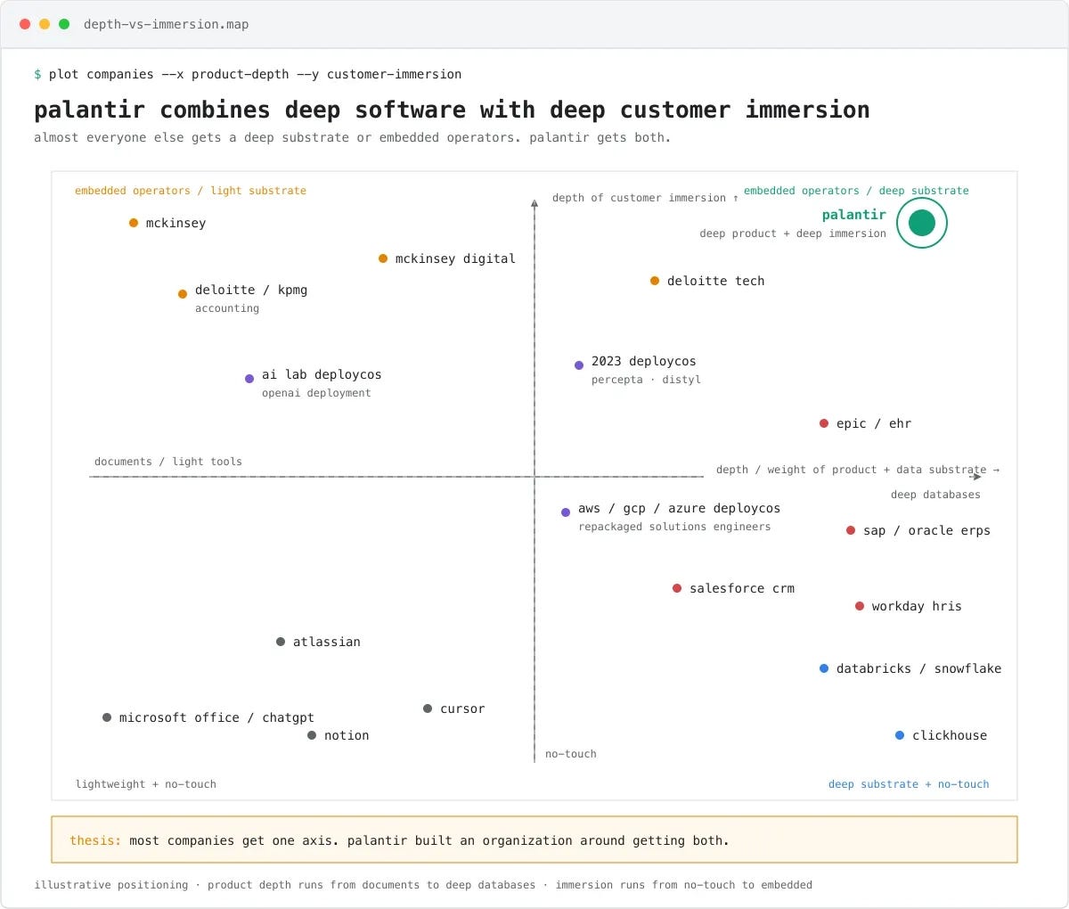Click the red dot beside salesforce crm
Viewport: 1069px width, 909px height.
677,588
